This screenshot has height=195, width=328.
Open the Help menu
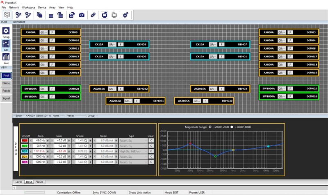click(70, 7)
